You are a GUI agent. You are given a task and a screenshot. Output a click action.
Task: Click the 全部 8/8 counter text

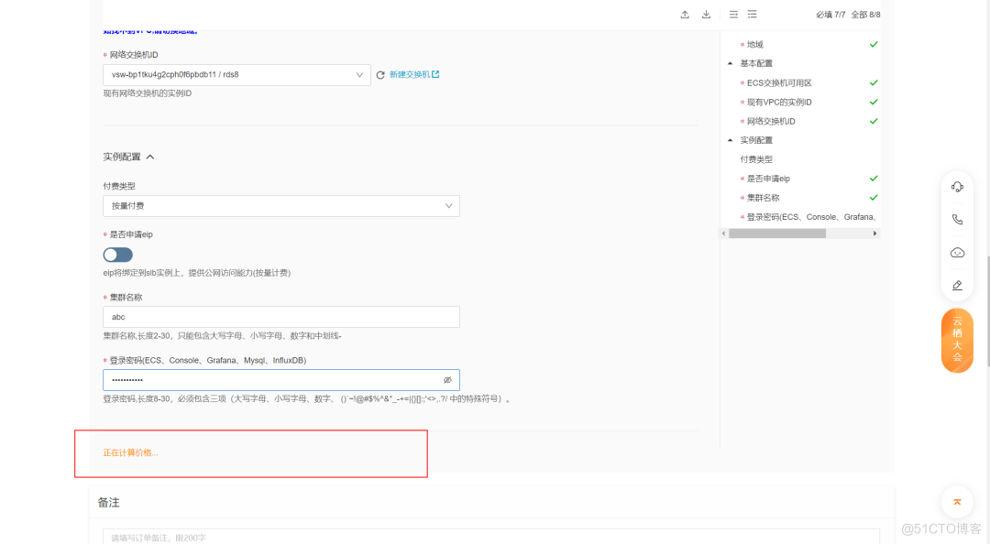[x=865, y=15]
